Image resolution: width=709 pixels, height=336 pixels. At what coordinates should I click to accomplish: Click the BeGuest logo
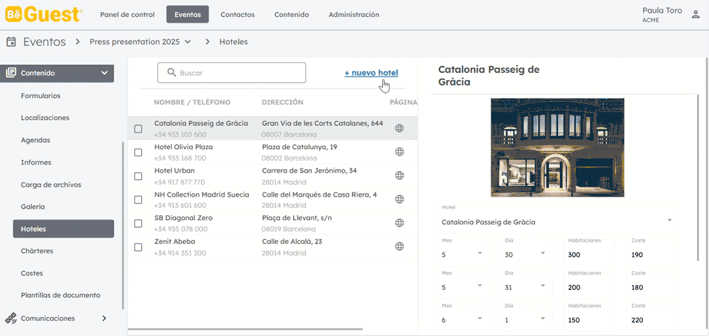tap(43, 14)
